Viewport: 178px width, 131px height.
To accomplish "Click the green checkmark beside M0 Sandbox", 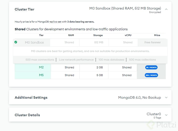I will pyautogui.click(x=16, y=42).
